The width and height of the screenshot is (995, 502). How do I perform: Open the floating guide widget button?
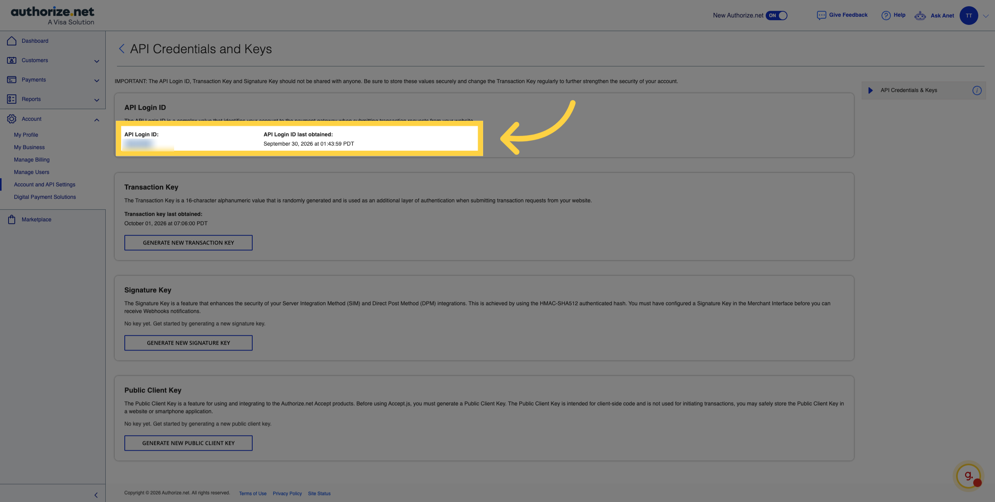969,476
